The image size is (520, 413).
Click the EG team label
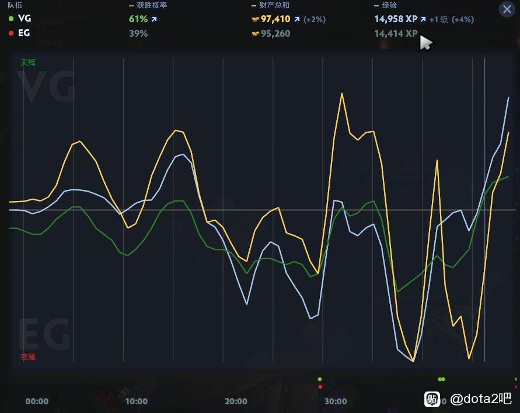tap(24, 33)
